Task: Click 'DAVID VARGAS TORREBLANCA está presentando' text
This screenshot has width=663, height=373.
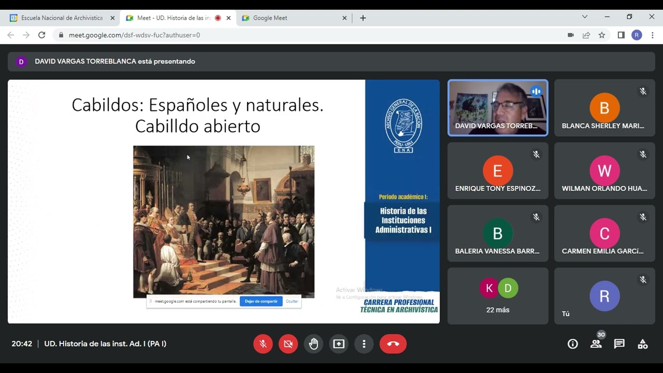Action: point(115,61)
